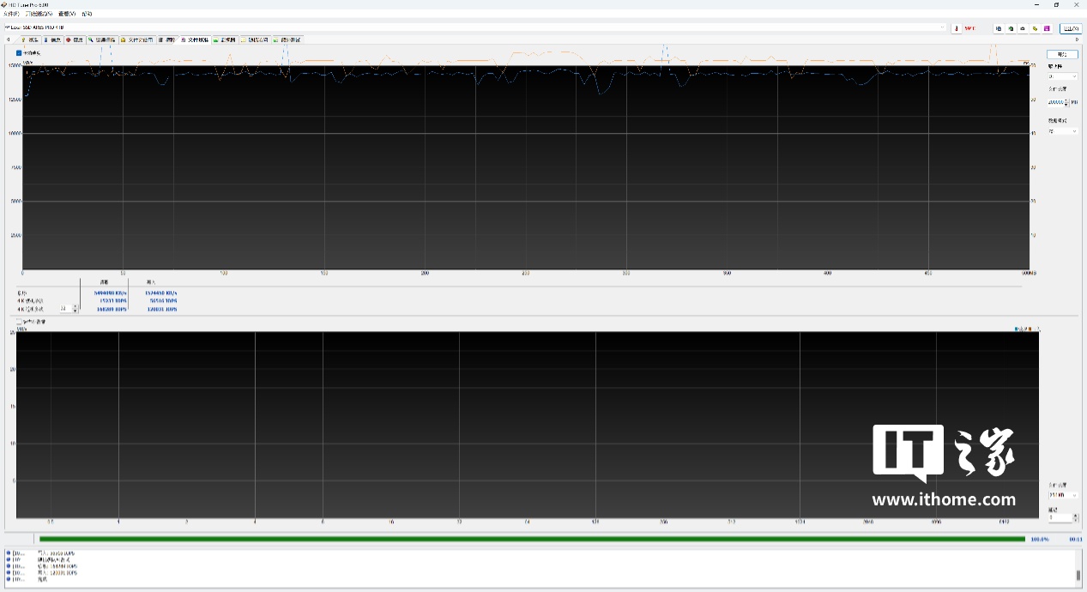Viewport: 1087px width, 592px height.
Task: Click the Start button on right panel
Action: pyautogui.click(x=1062, y=54)
